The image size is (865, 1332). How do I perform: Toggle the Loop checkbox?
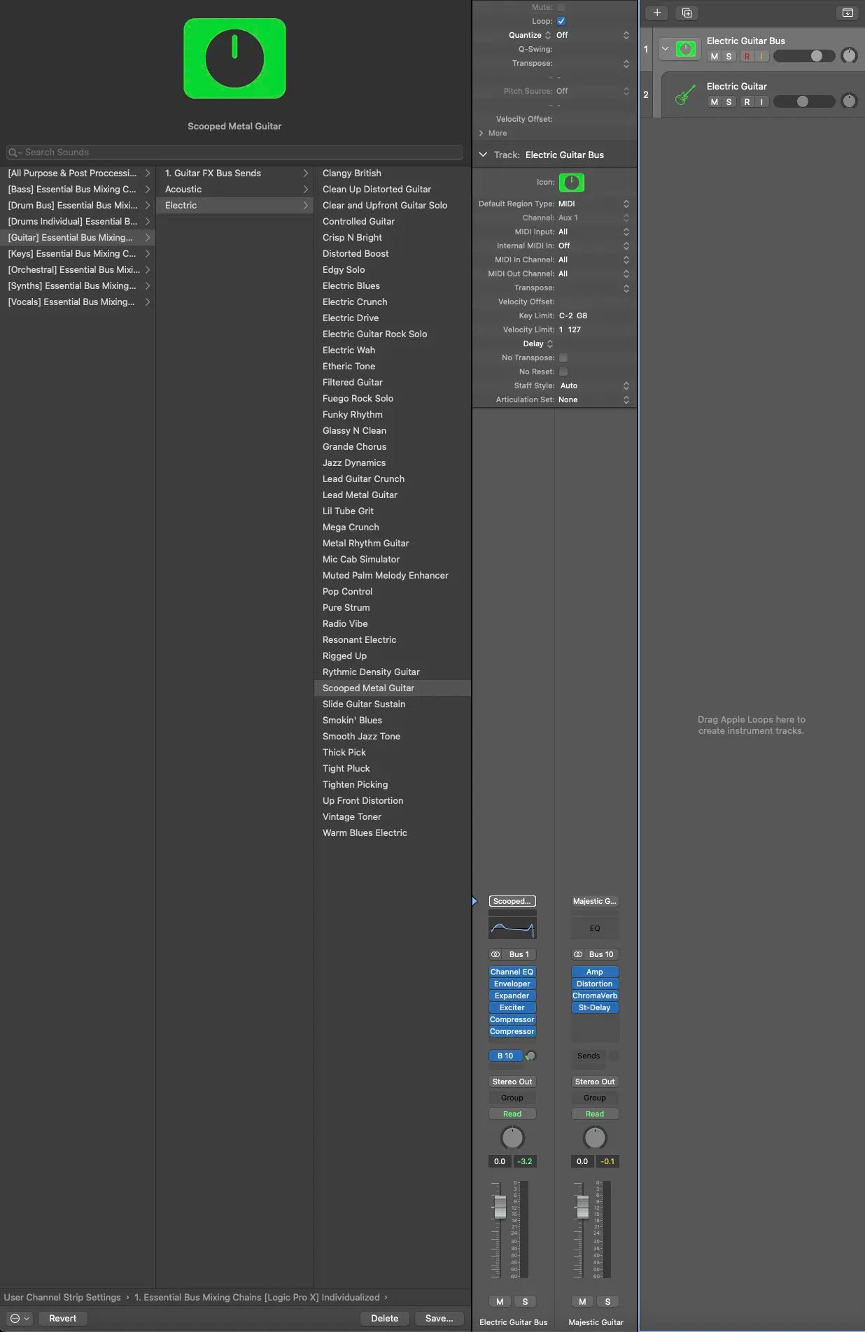pos(561,21)
